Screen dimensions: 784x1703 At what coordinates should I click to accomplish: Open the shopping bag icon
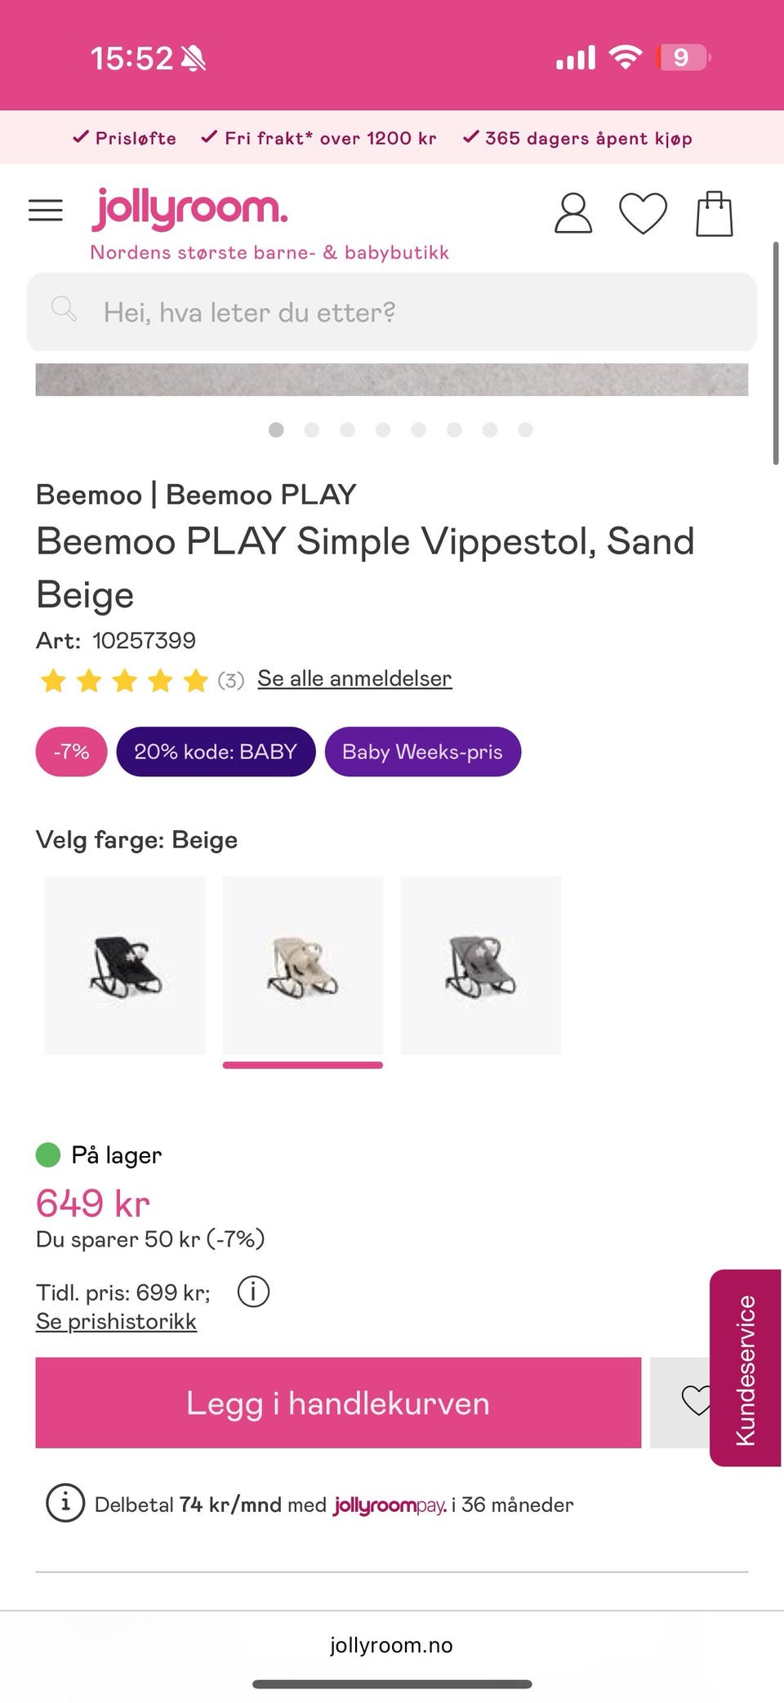(714, 214)
